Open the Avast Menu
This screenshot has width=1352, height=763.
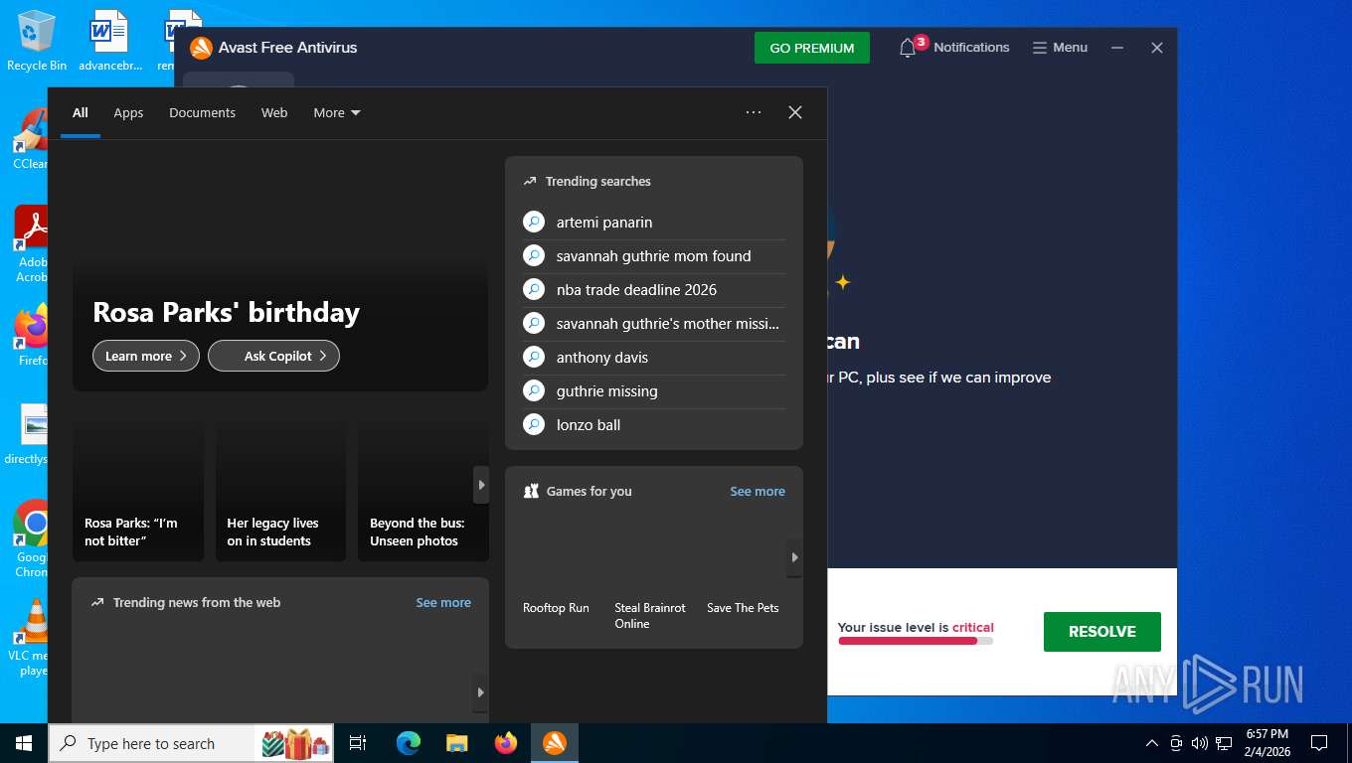pyautogui.click(x=1060, y=48)
